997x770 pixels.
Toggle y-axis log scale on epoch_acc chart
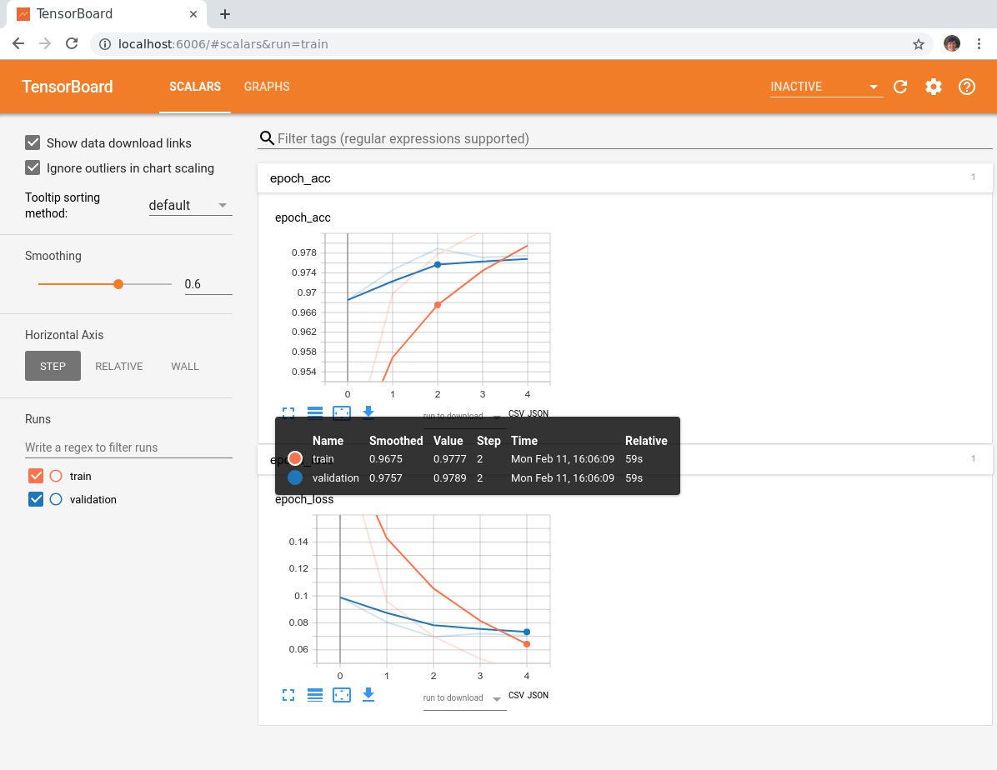tap(315, 412)
